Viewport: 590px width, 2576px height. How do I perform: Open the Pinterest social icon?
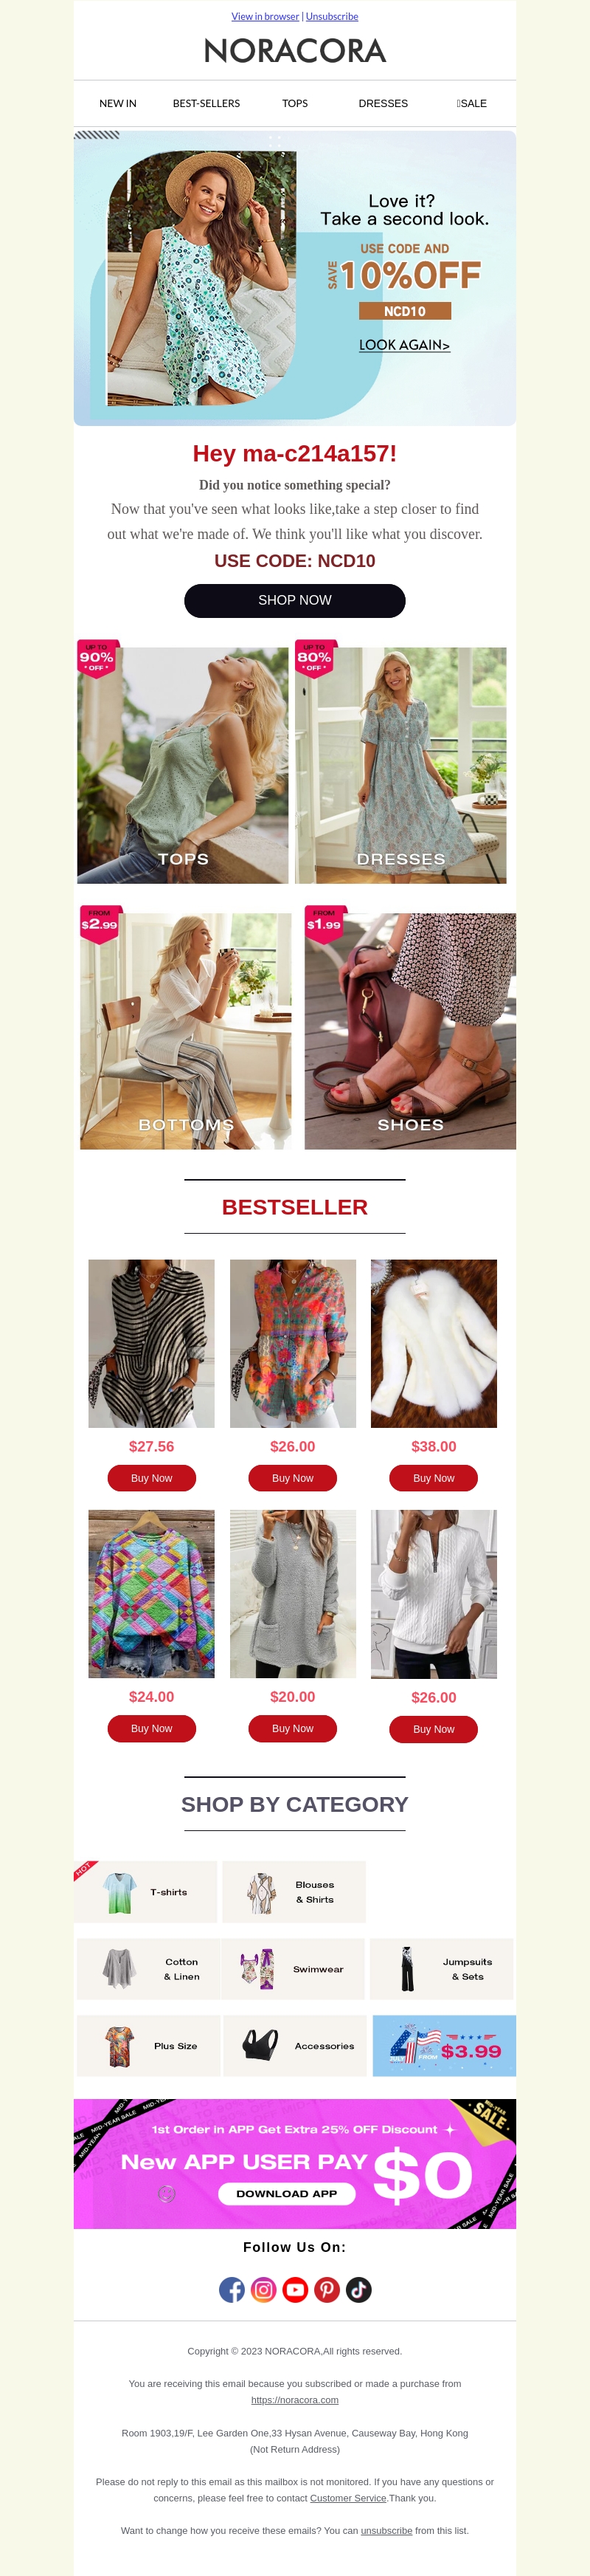[327, 2289]
